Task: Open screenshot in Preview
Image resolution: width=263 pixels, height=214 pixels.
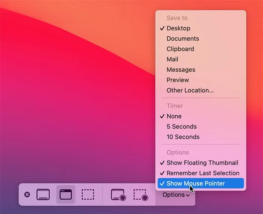Action: click(x=178, y=80)
